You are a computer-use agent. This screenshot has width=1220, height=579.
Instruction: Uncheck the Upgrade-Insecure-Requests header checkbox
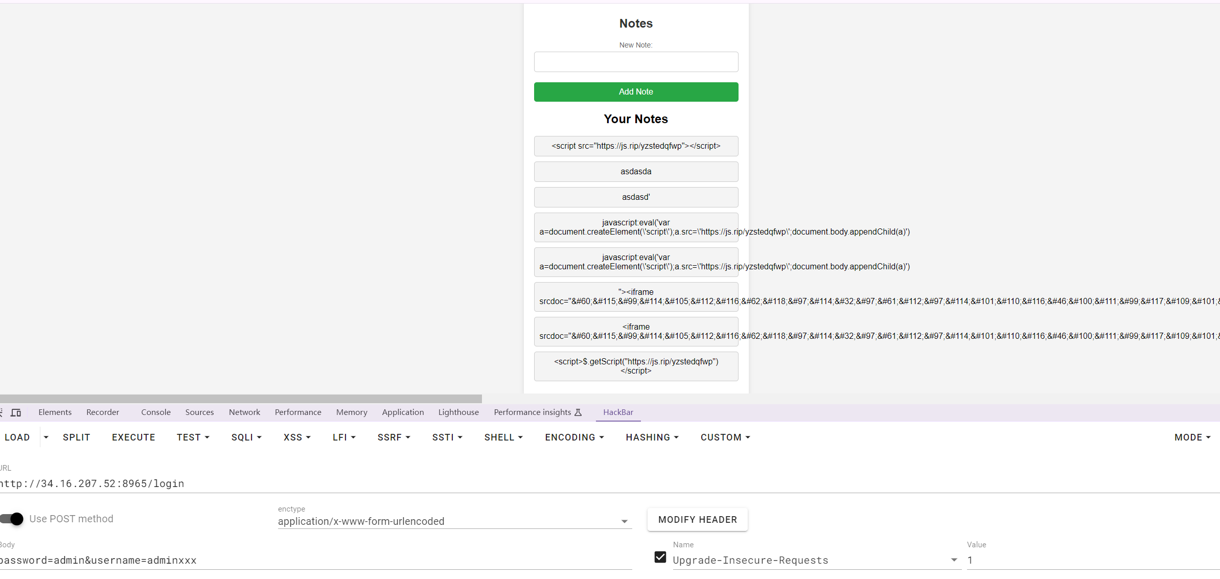pyautogui.click(x=660, y=557)
